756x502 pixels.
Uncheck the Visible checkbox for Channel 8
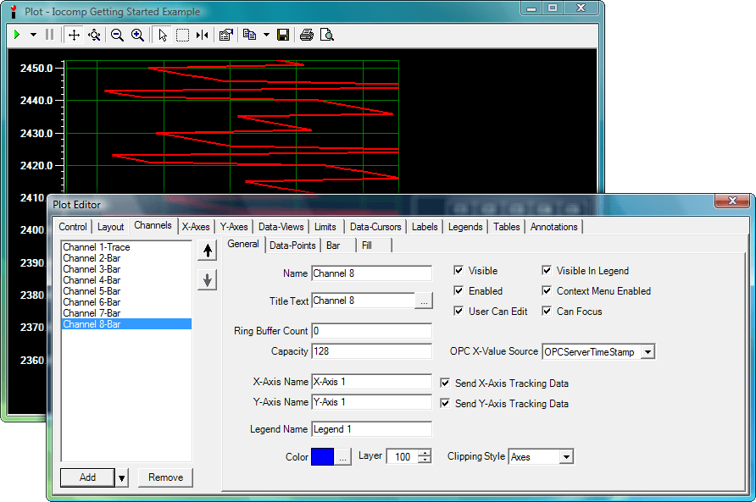[x=459, y=271]
